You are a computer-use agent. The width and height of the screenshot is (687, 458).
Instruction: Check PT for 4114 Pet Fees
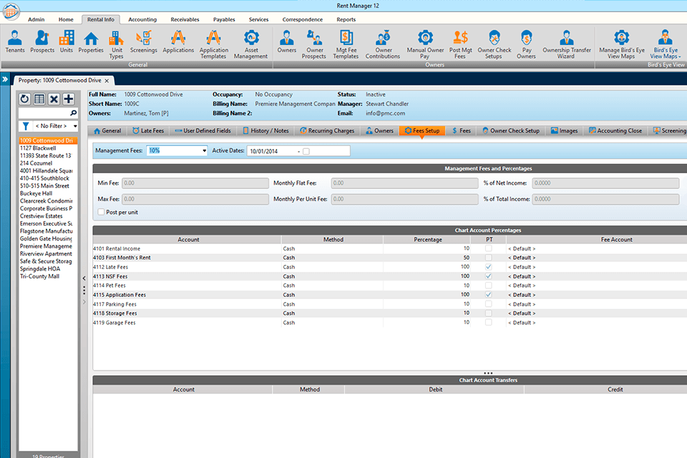point(489,286)
